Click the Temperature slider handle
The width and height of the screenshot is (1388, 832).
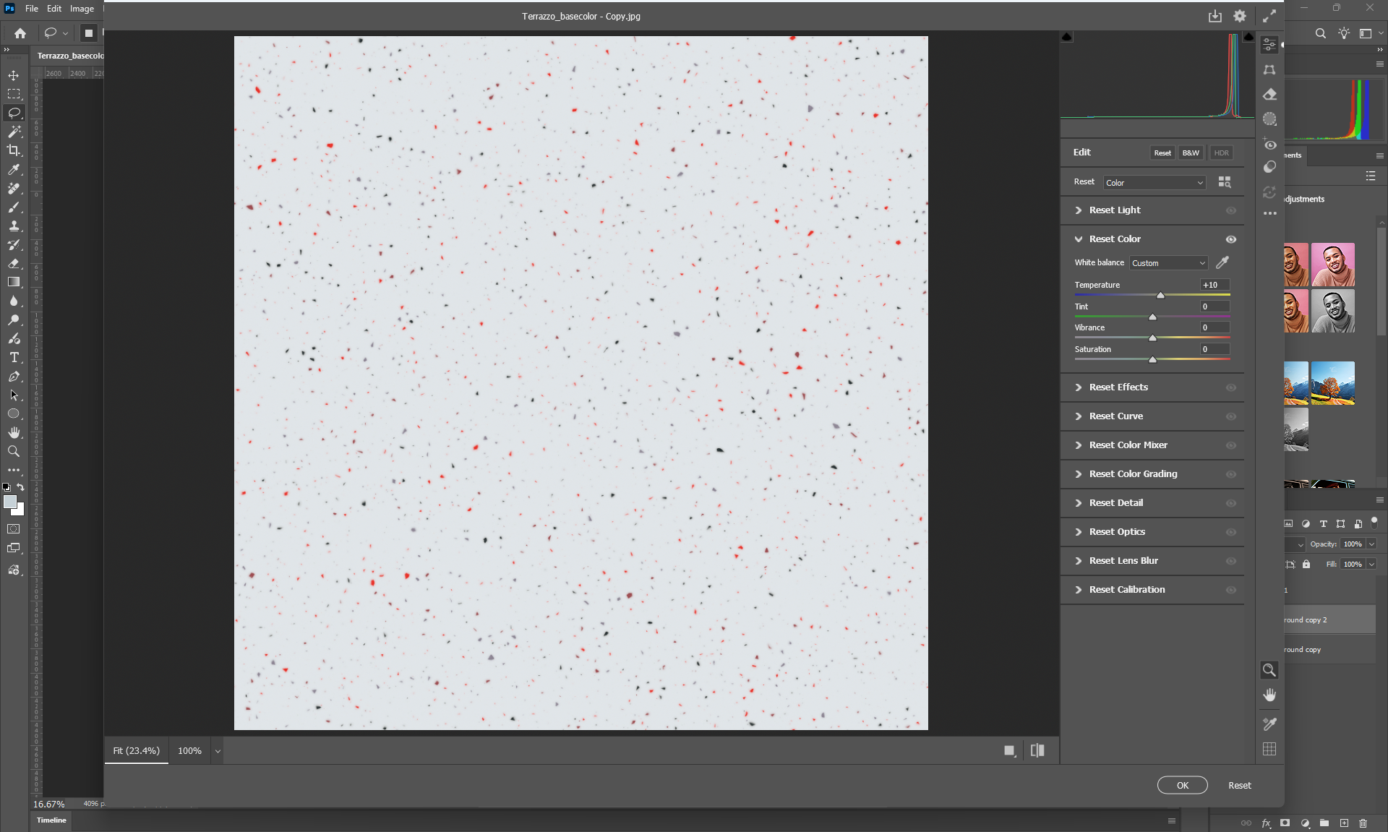point(1160,295)
